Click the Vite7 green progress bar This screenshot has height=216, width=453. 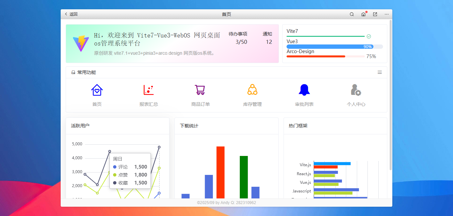click(x=326, y=36)
